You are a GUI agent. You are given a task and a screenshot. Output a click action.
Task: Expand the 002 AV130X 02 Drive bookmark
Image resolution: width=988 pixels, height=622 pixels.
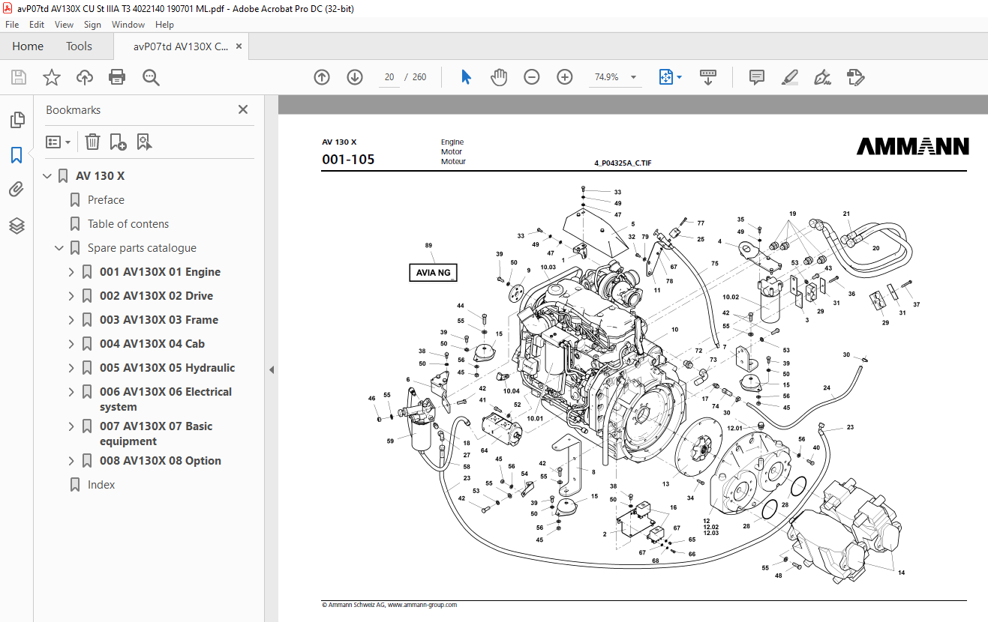click(72, 296)
